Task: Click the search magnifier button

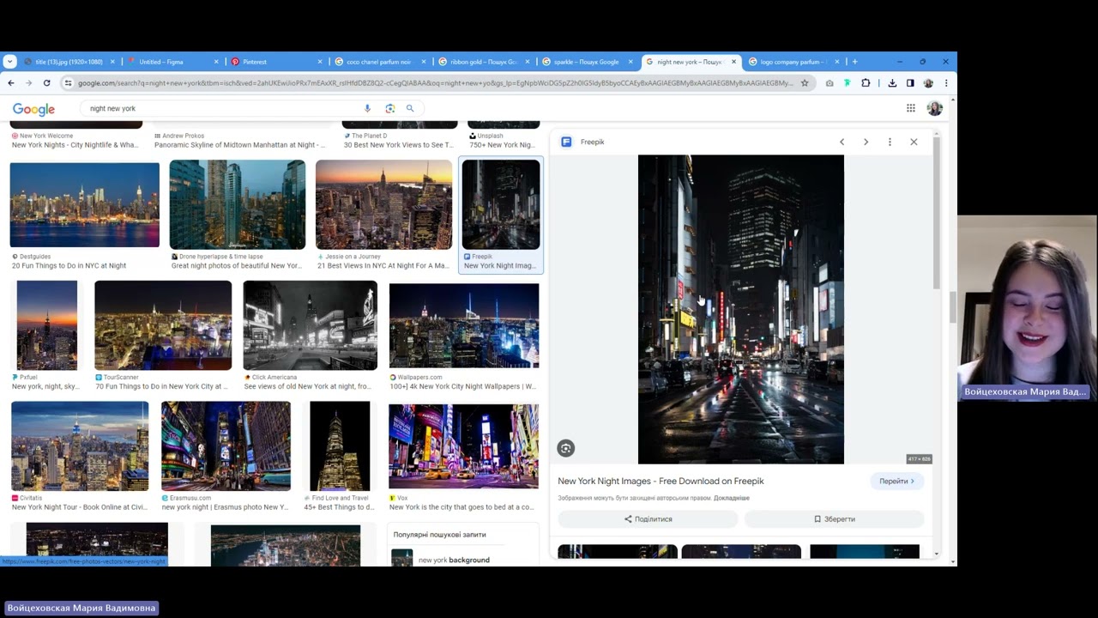Action: [410, 108]
